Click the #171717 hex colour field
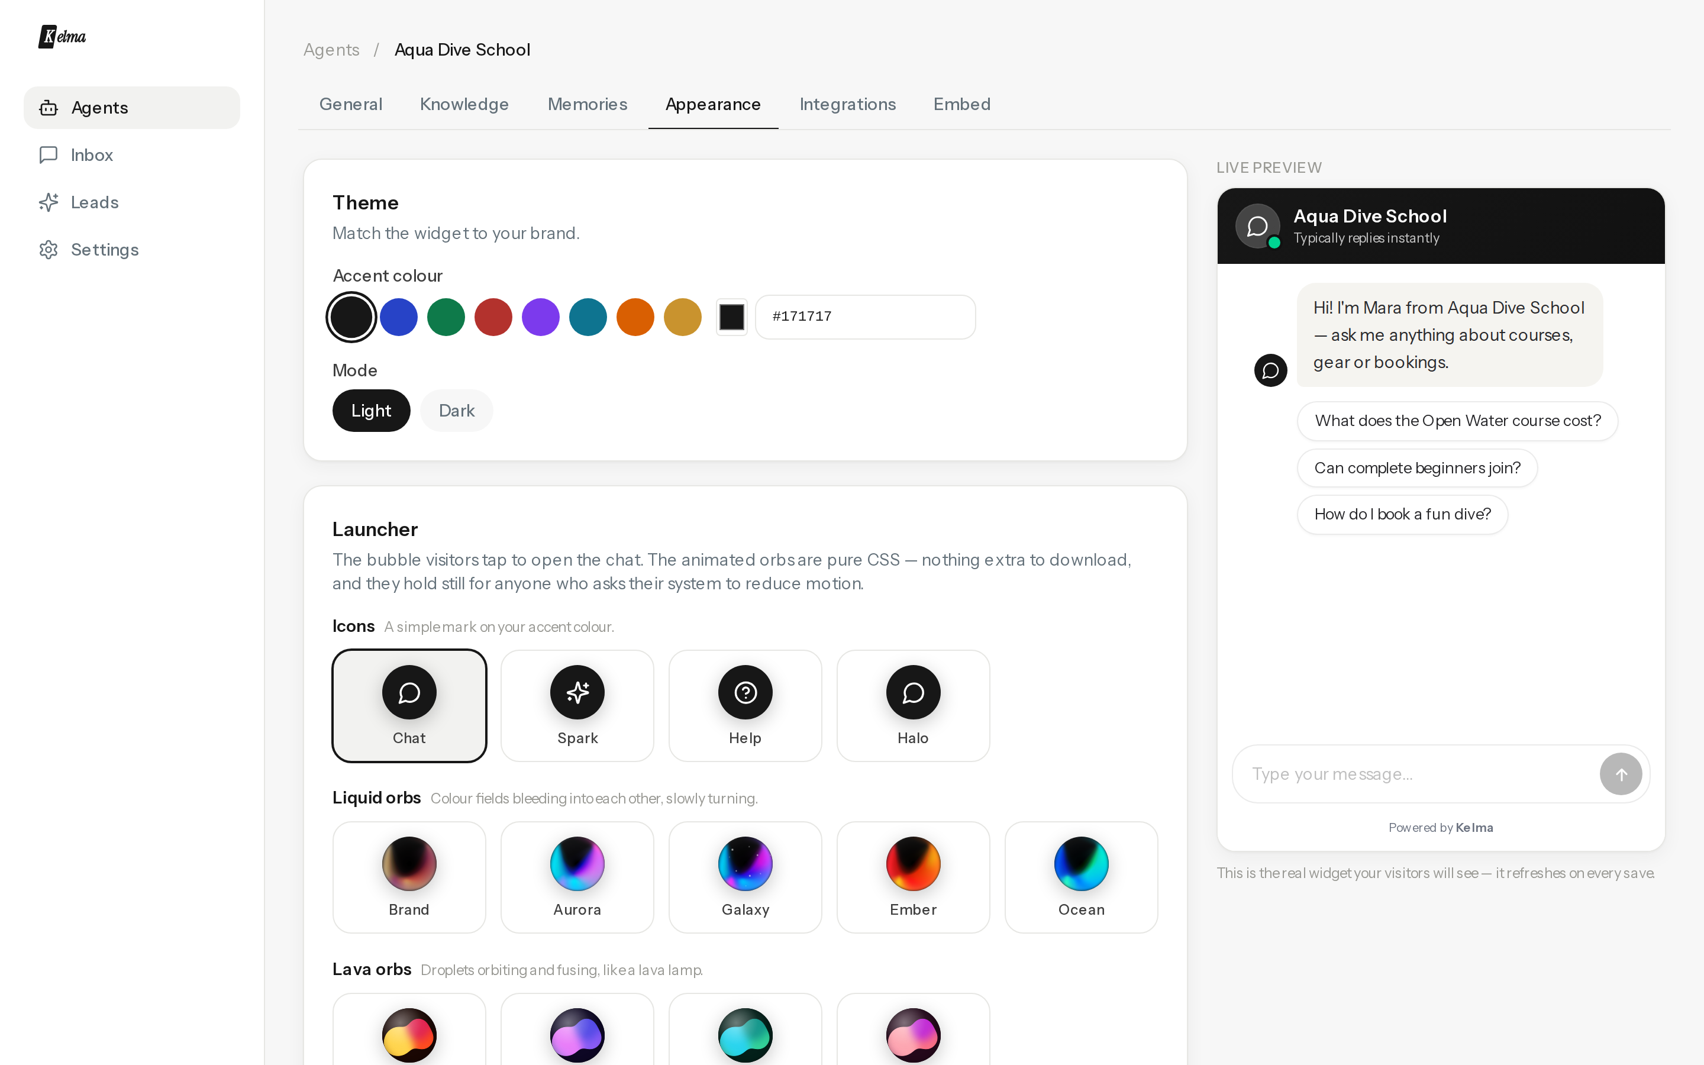Screen dimensions: 1704x1065 point(866,317)
